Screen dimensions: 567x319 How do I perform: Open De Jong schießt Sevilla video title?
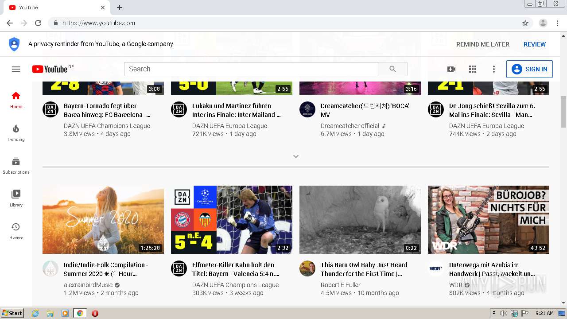click(x=492, y=110)
